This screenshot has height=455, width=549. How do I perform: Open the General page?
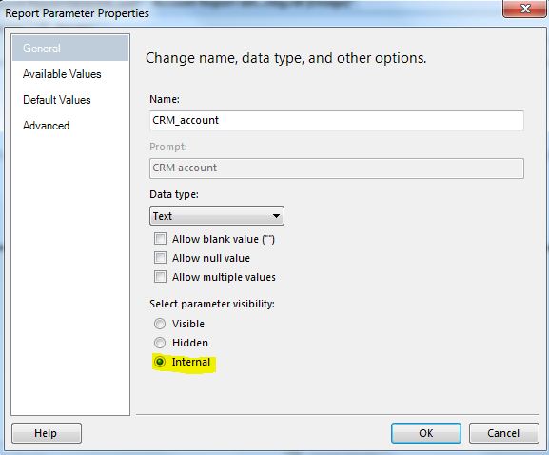coord(70,48)
